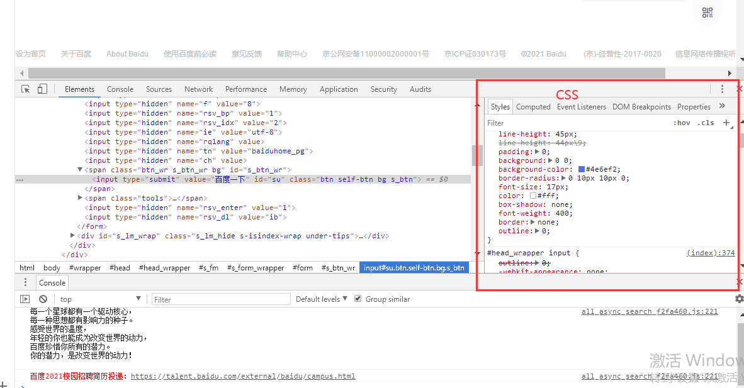Select the #form breadcrumb item

click(303, 268)
